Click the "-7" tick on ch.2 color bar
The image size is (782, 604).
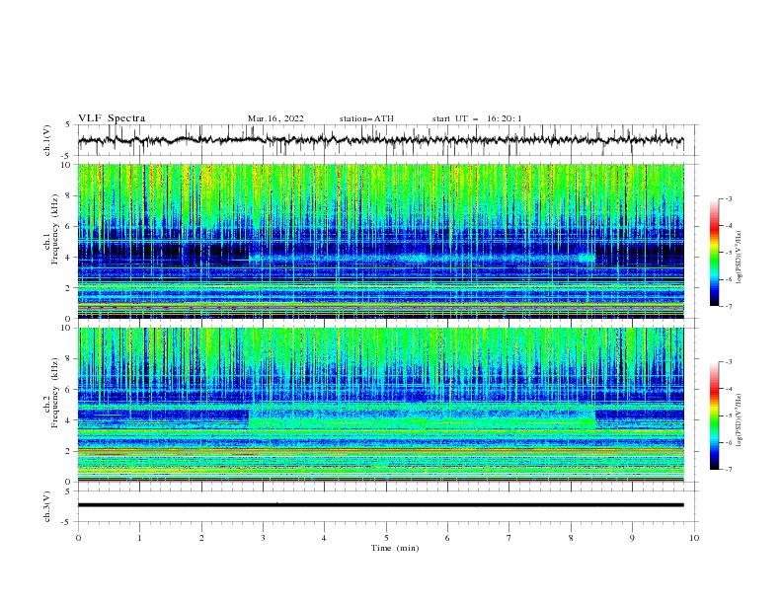728,469
